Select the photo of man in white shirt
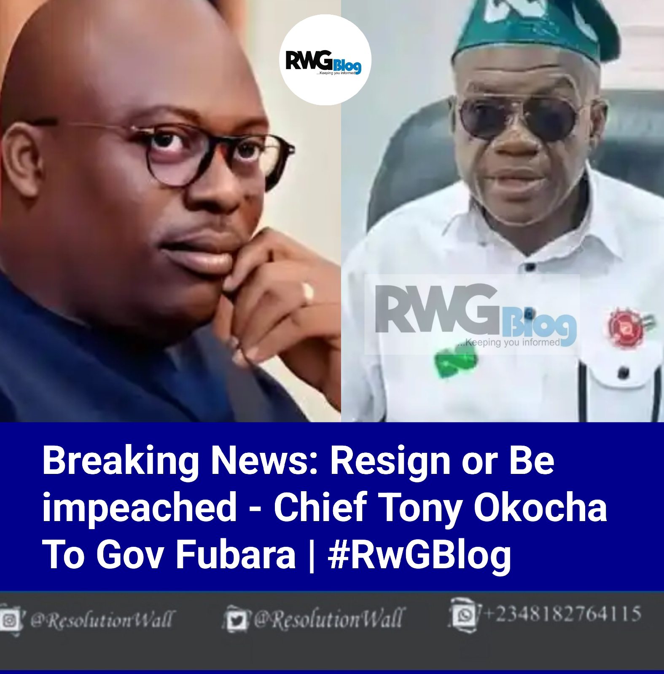This screenshot has height=674, width=664. tap(503, 211)
